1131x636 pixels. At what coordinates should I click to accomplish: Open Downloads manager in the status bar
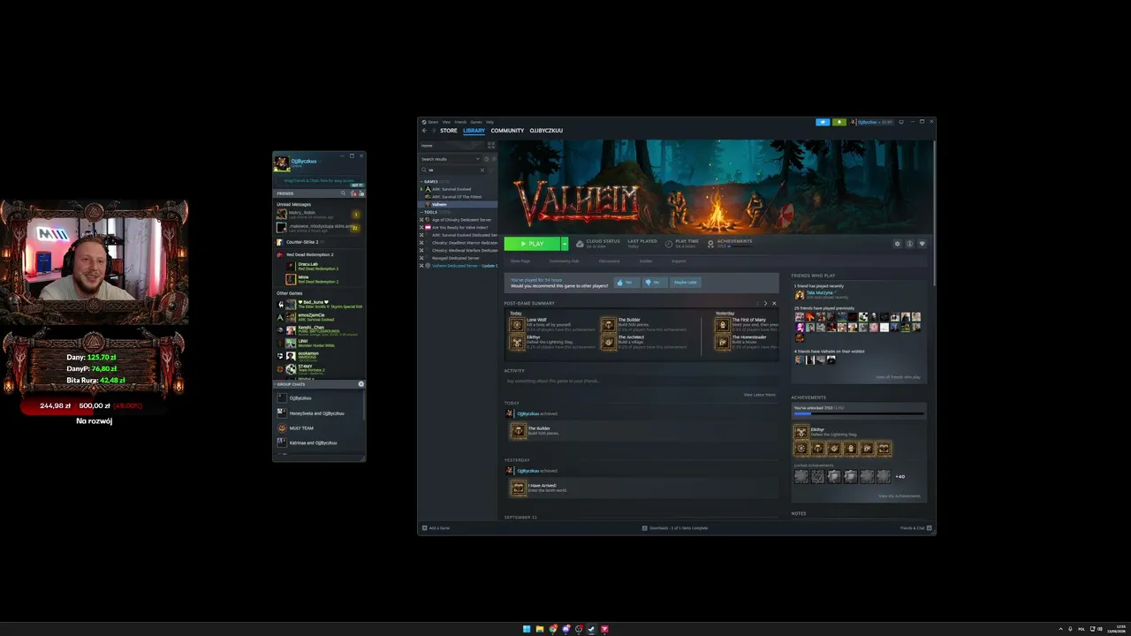click(677, 528)
